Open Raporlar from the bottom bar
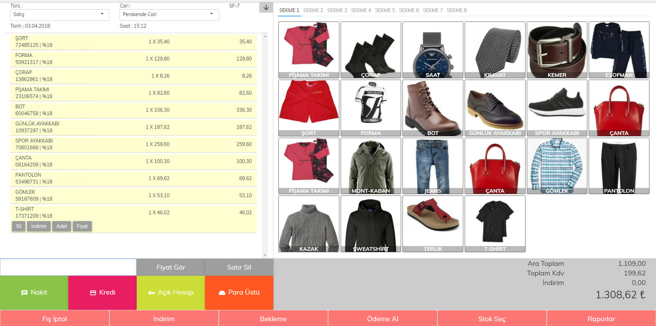The width and height of the screenshot is (656, 326). click(x=601, y=318)
